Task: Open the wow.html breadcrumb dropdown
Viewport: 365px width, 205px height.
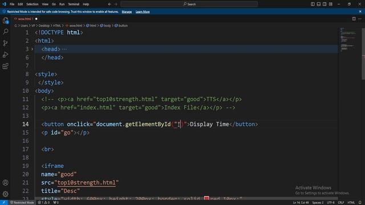Action: pos(74,26)
